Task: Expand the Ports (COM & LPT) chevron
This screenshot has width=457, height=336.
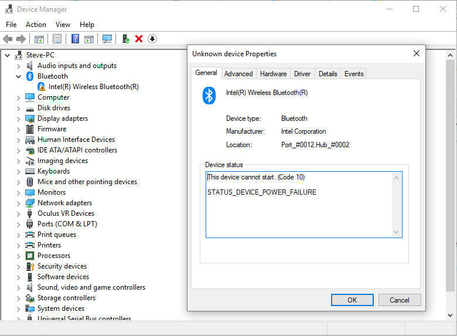Action: 18,225
